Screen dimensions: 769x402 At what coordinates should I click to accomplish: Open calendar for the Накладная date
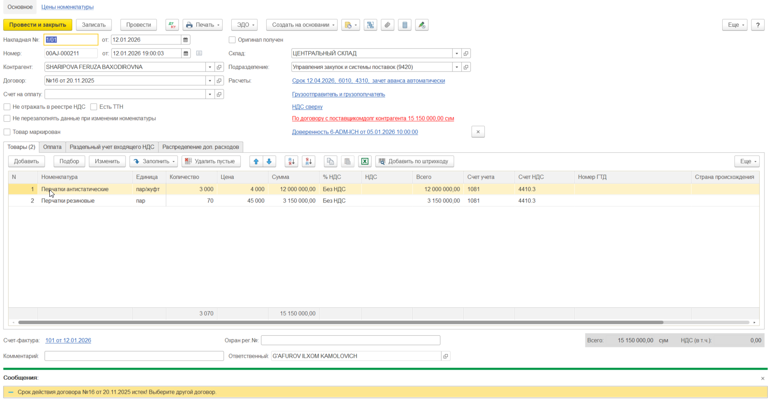point(185,40)
